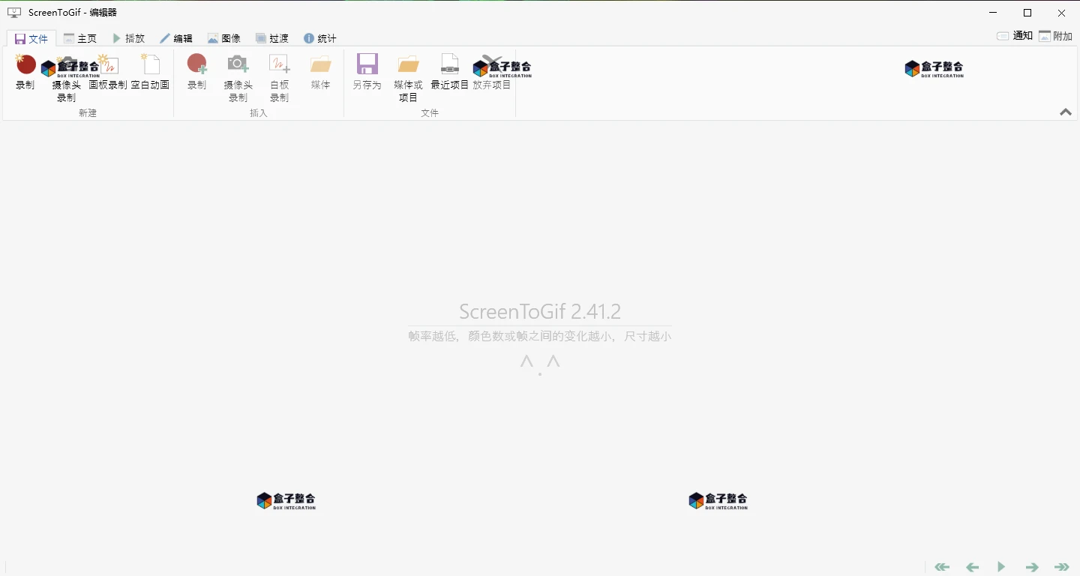This screenshot has height=576, width=1080.
Task: Open the 附加 extras button
Action: click(1055, 36)
